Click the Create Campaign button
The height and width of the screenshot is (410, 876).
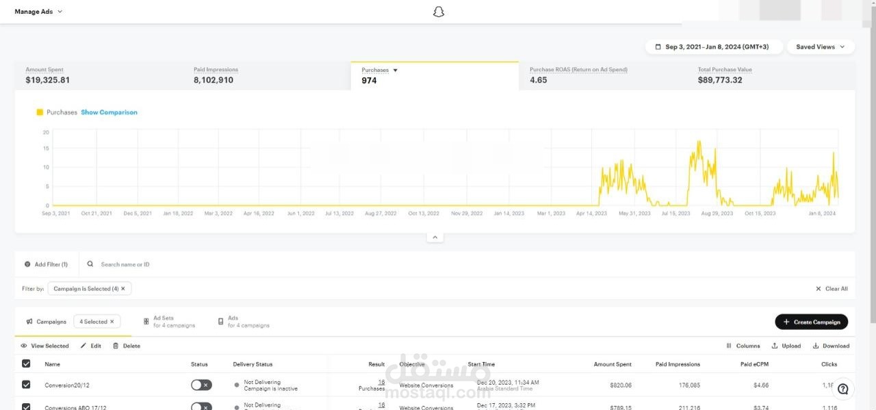[812, 322]
